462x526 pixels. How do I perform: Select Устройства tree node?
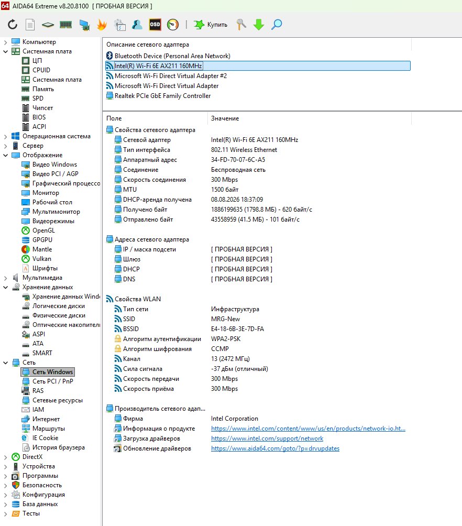(x=39, y=466)
